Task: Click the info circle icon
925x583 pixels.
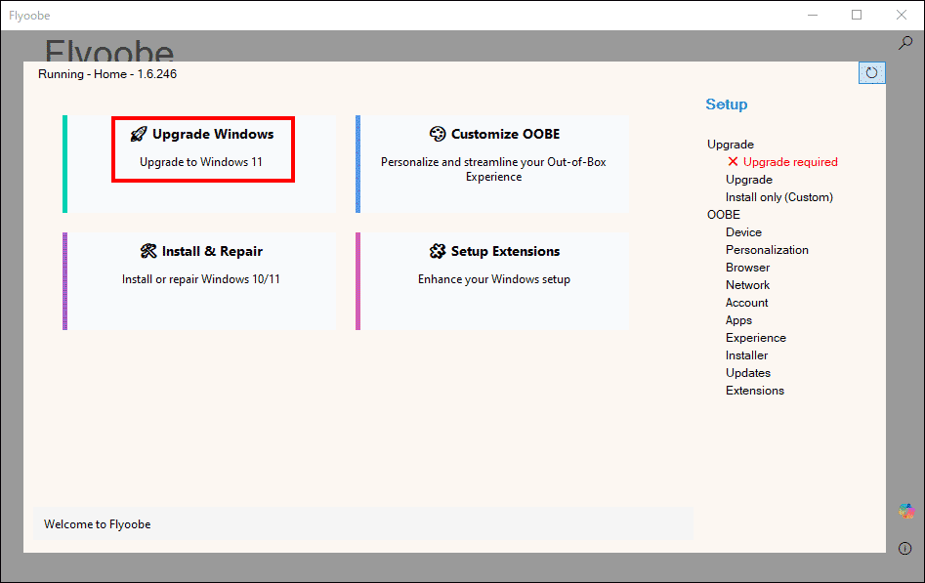Action: pyautogui.click(x=904, y=548)
